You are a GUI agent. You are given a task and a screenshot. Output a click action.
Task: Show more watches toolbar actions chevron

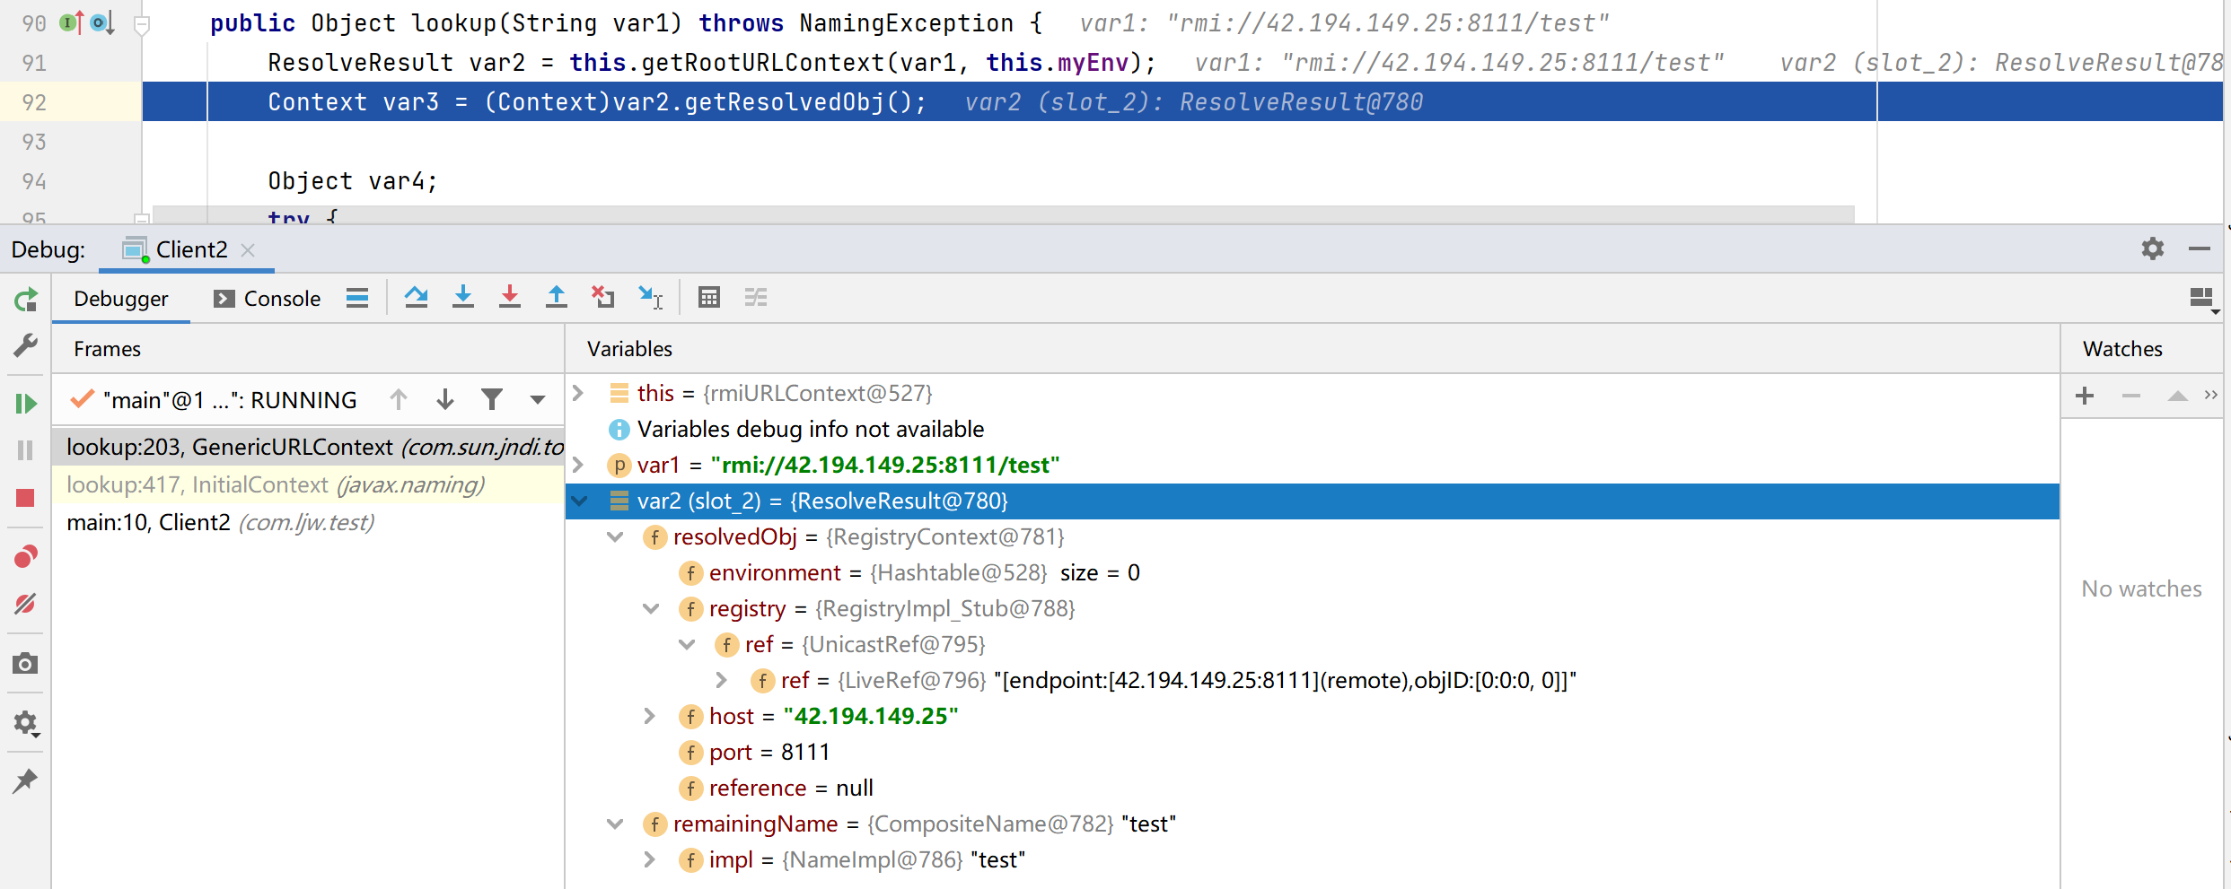coord(2210,395)
